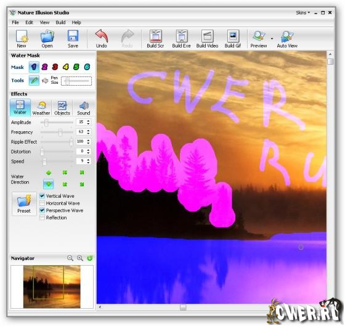345x326 pixels.
Task: Open the Skins dropdown
Action: click(302, 13)
